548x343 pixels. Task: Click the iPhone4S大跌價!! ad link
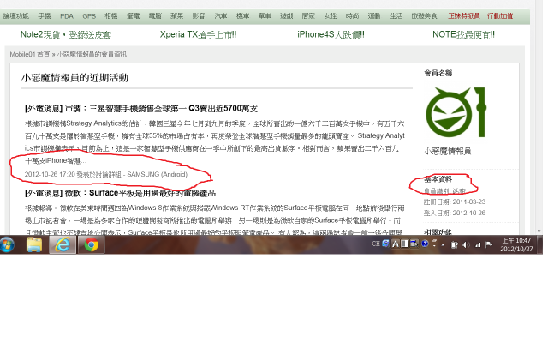331,34
